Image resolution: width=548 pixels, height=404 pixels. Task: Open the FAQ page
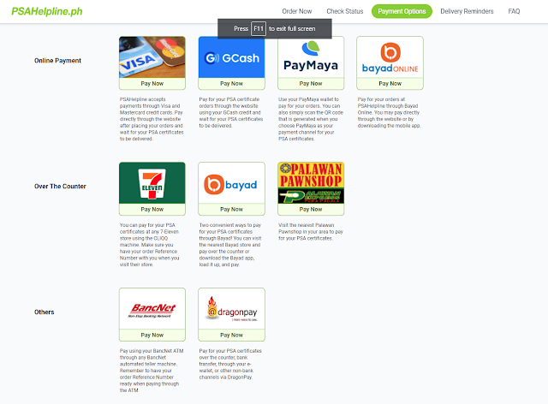pos(514,11)
